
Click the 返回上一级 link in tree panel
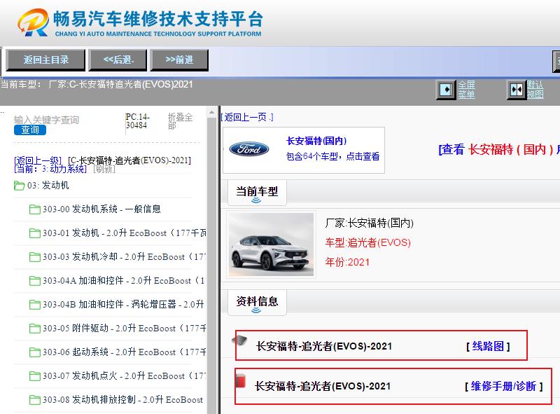click(x=38, y=160)
